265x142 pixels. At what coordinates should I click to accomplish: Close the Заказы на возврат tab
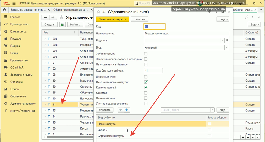(x=49, y=10)
